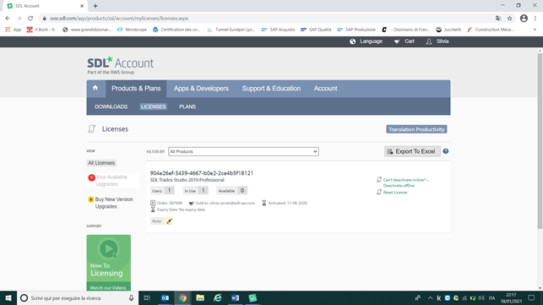Open the volume control in system tray
The width and height of the screenshot is (543, 305).
pos(481,298)
